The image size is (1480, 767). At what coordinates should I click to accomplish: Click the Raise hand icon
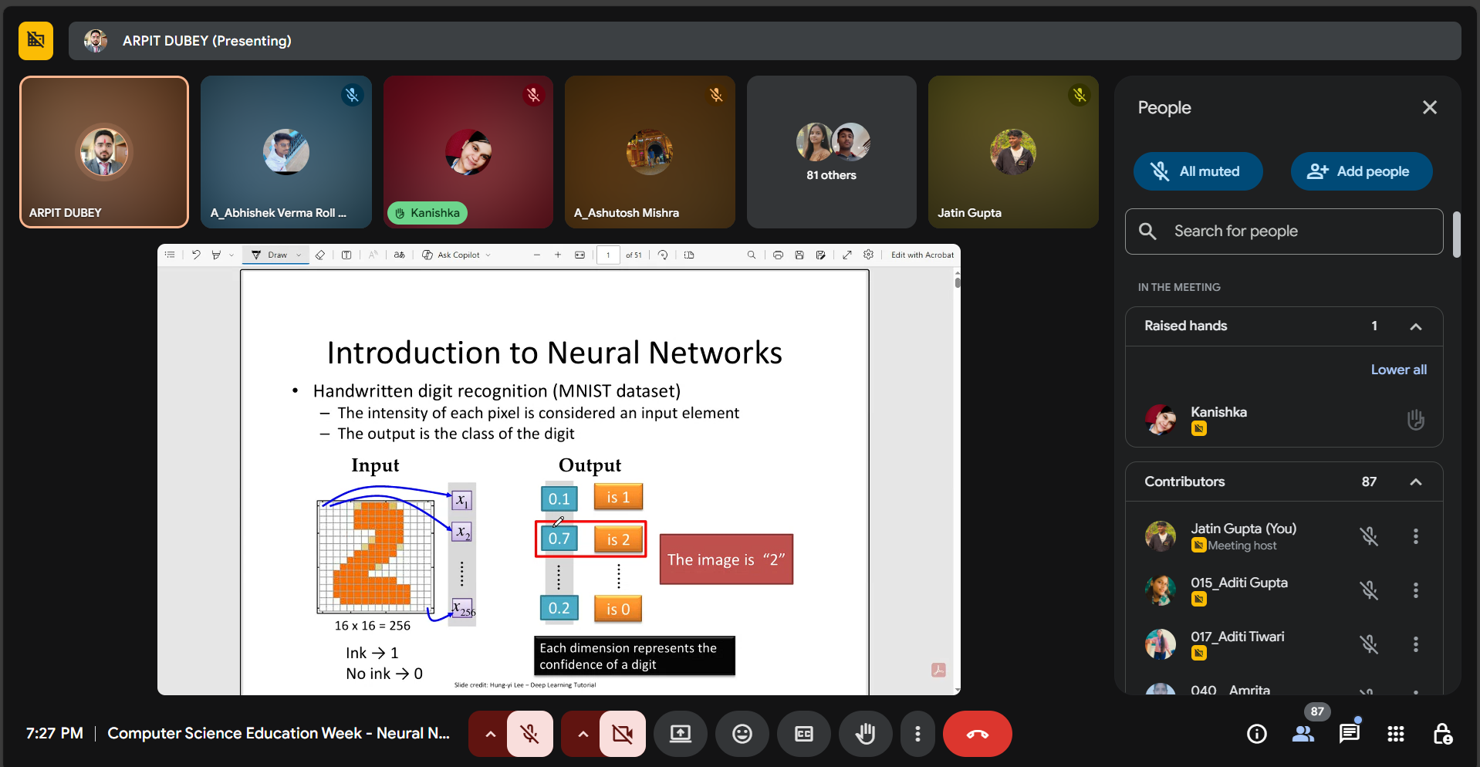pyautogui.click(x=865, y=734)
